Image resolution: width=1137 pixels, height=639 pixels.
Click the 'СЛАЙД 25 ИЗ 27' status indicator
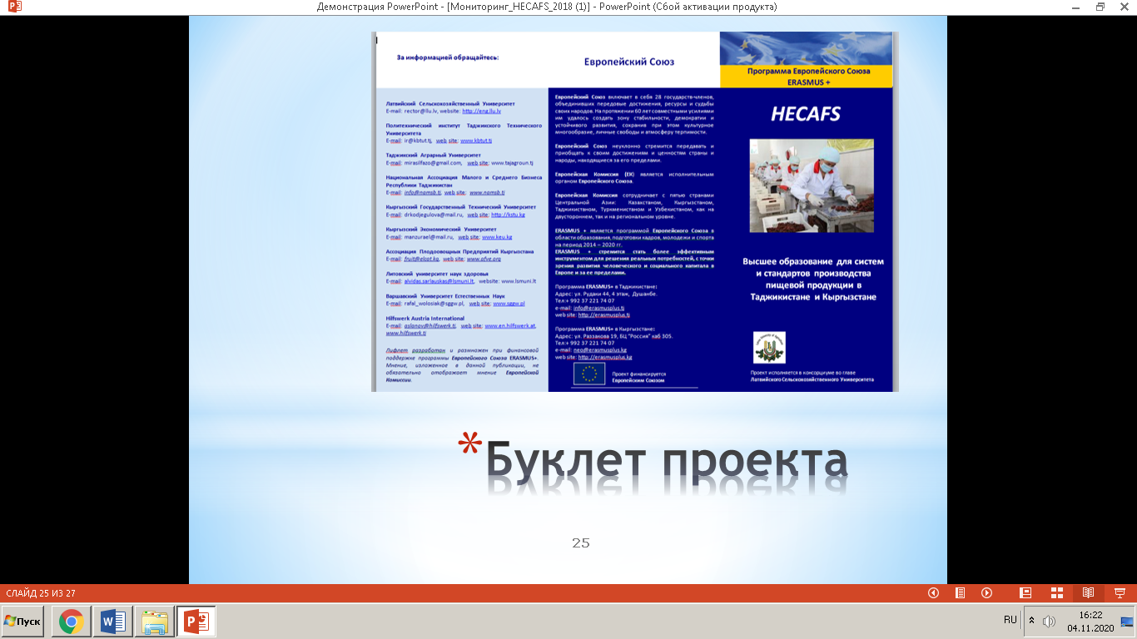point(41,593)
